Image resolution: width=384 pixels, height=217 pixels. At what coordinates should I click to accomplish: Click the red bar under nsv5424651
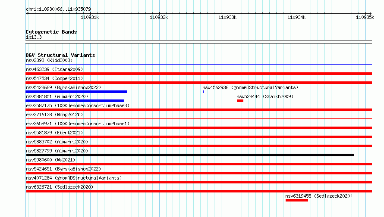coord(198,173)
